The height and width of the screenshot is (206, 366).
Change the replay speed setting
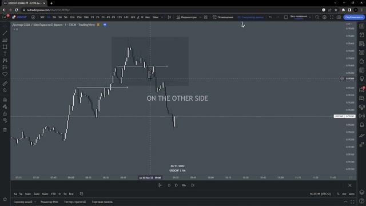[184, 185]
